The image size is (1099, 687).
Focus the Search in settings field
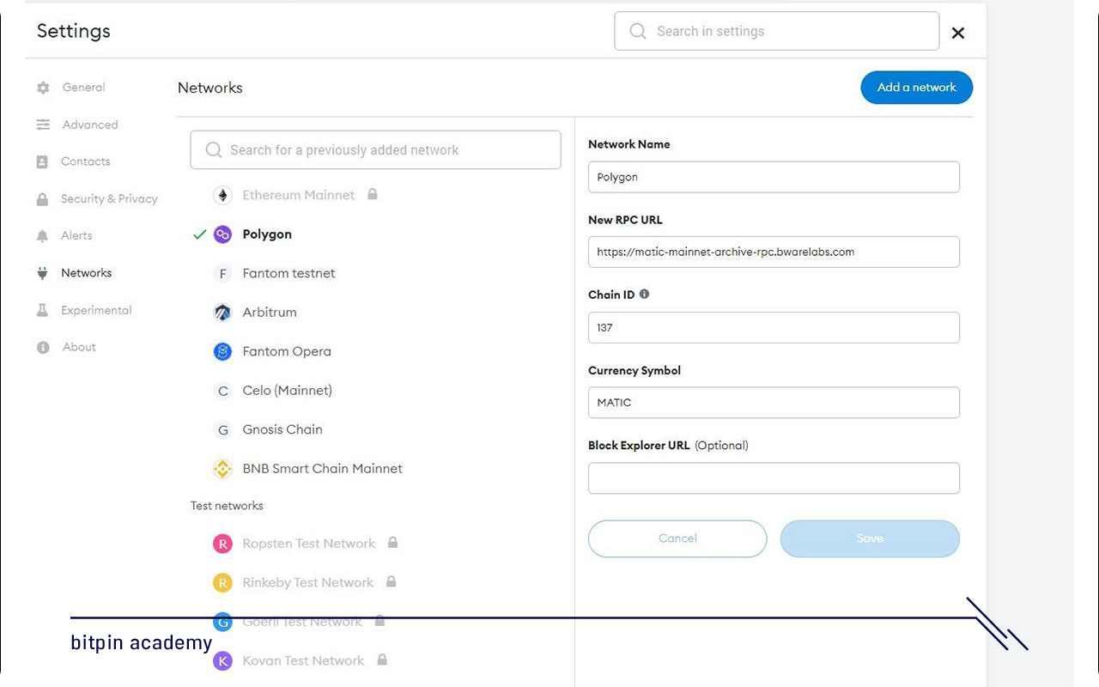pos(777,31)
